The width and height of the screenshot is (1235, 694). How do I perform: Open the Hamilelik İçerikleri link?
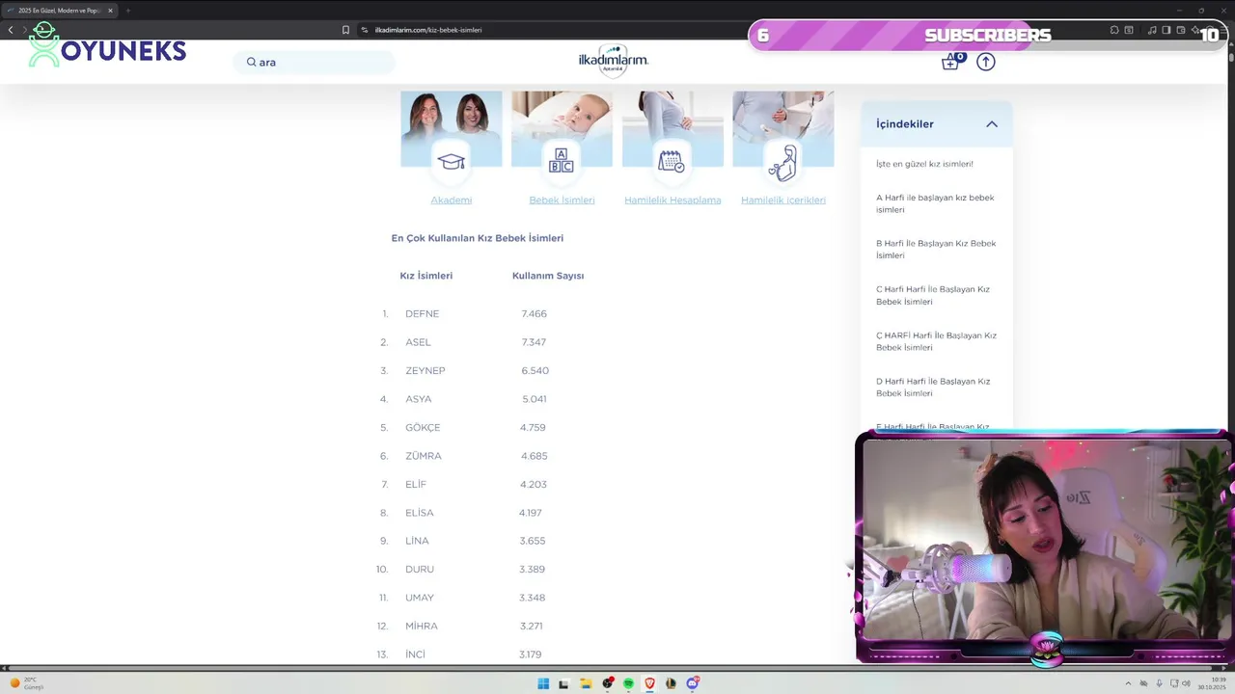click(x=783, y=200)
